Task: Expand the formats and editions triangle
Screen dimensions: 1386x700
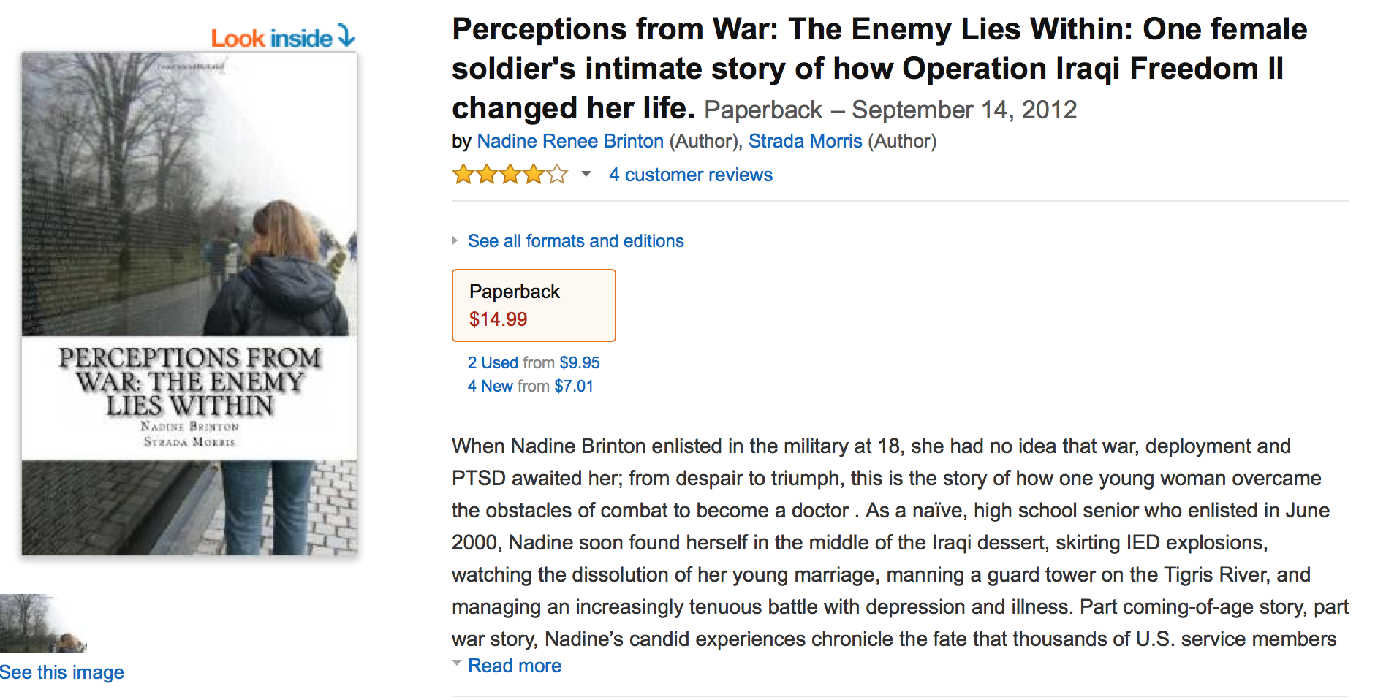Action: pyautogui.click(x=455, y=240)
